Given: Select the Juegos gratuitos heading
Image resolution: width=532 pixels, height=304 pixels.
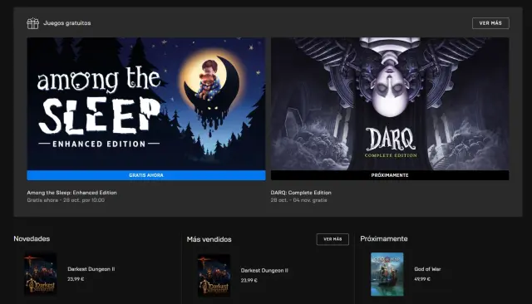Looking at the screenshot, I should tap(67, 23).
